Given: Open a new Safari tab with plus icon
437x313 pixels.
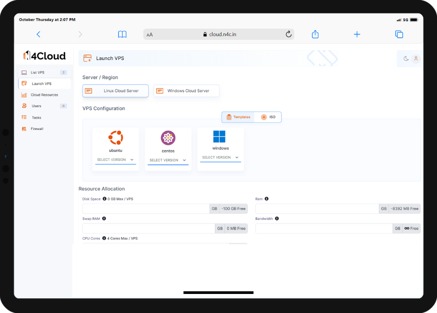Looking at the screenshot, I should [357, 34].
